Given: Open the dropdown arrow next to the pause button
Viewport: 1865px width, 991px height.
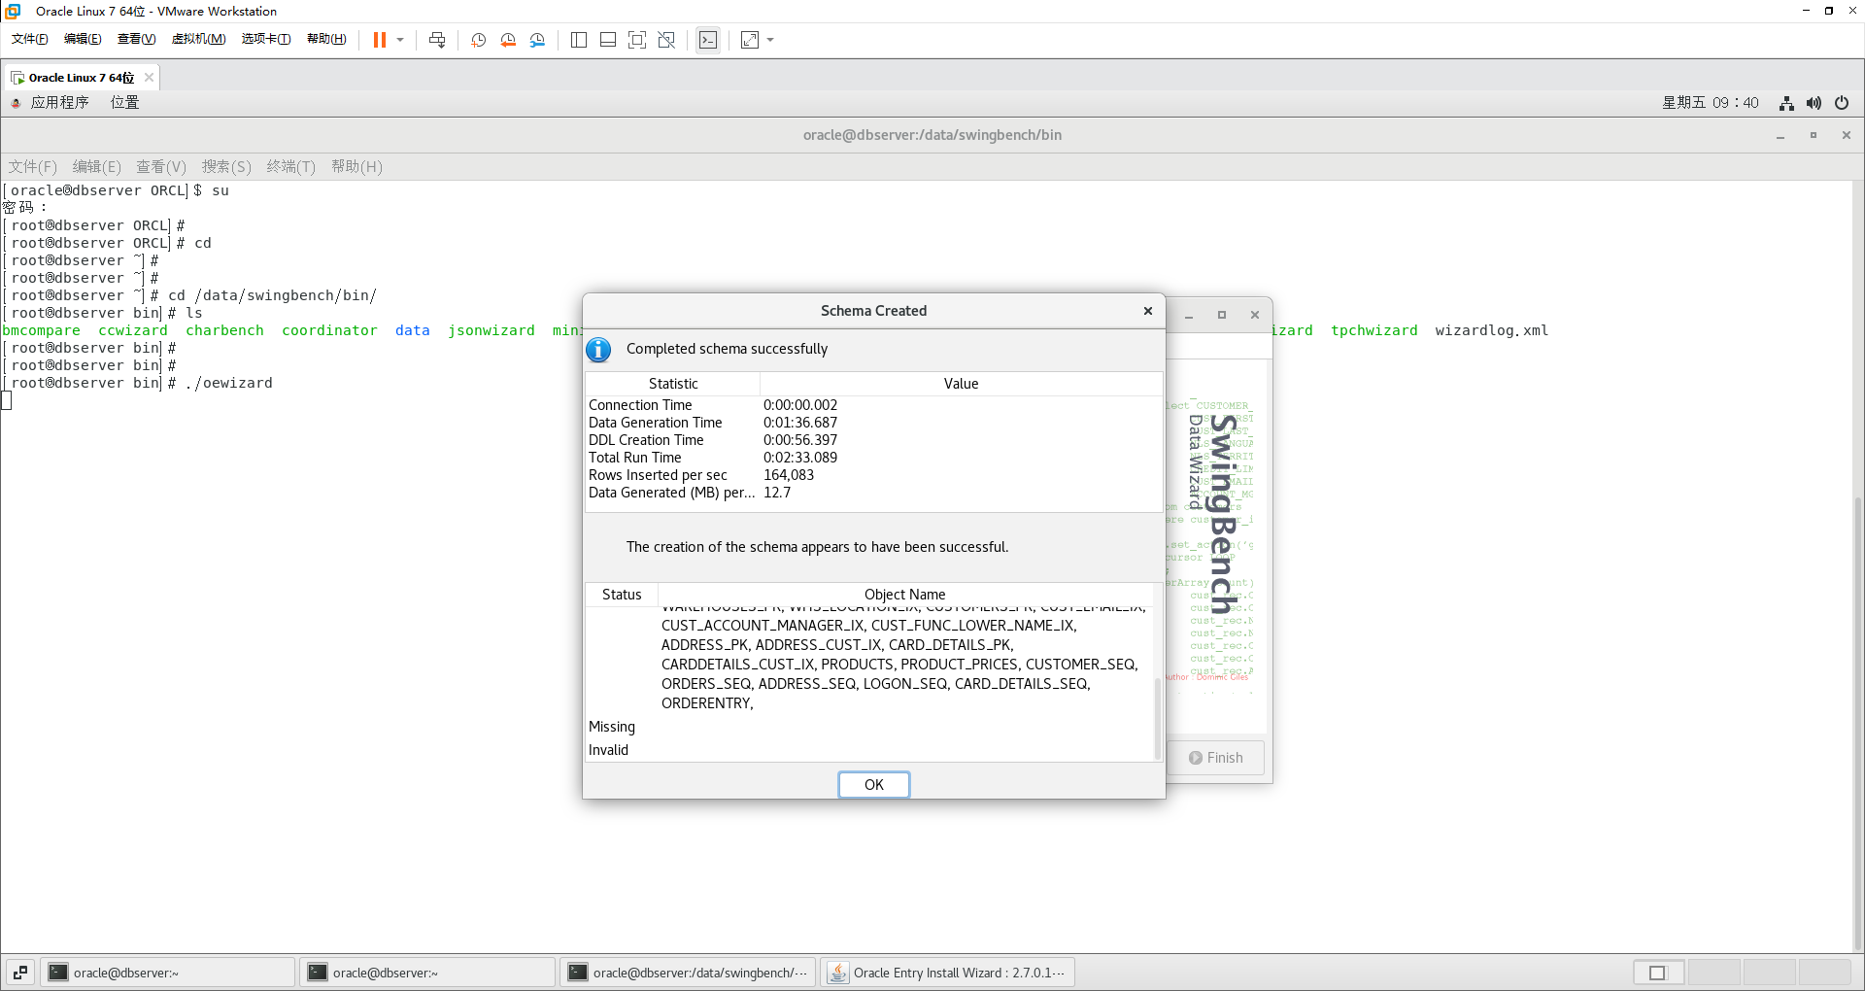Looking at the screenshot, I should [400, 40].
